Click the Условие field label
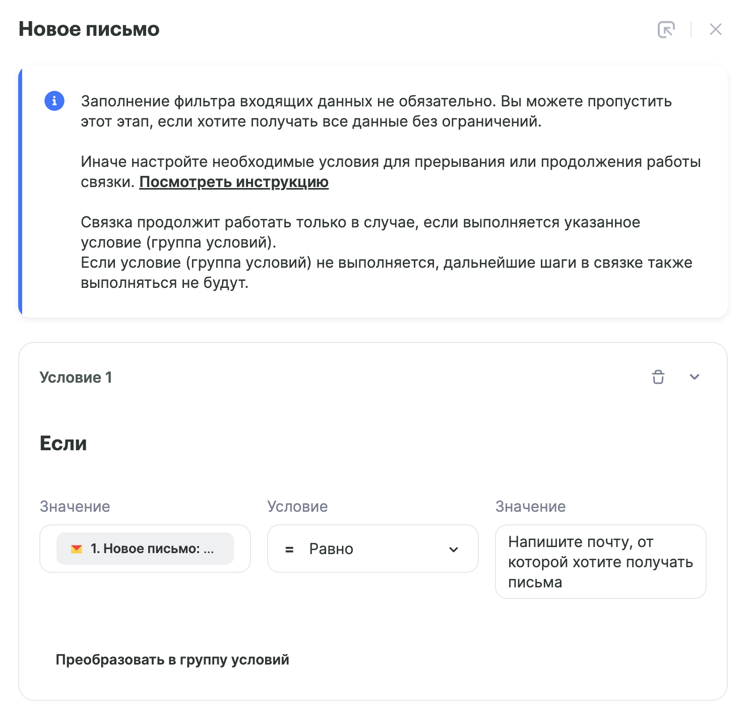 pos(297,506)
